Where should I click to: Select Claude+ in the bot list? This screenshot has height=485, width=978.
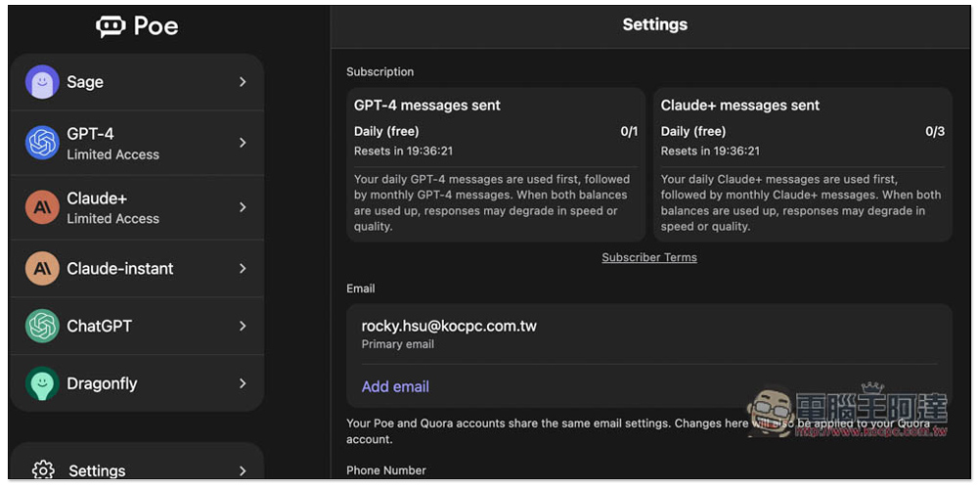pos(137,207)
